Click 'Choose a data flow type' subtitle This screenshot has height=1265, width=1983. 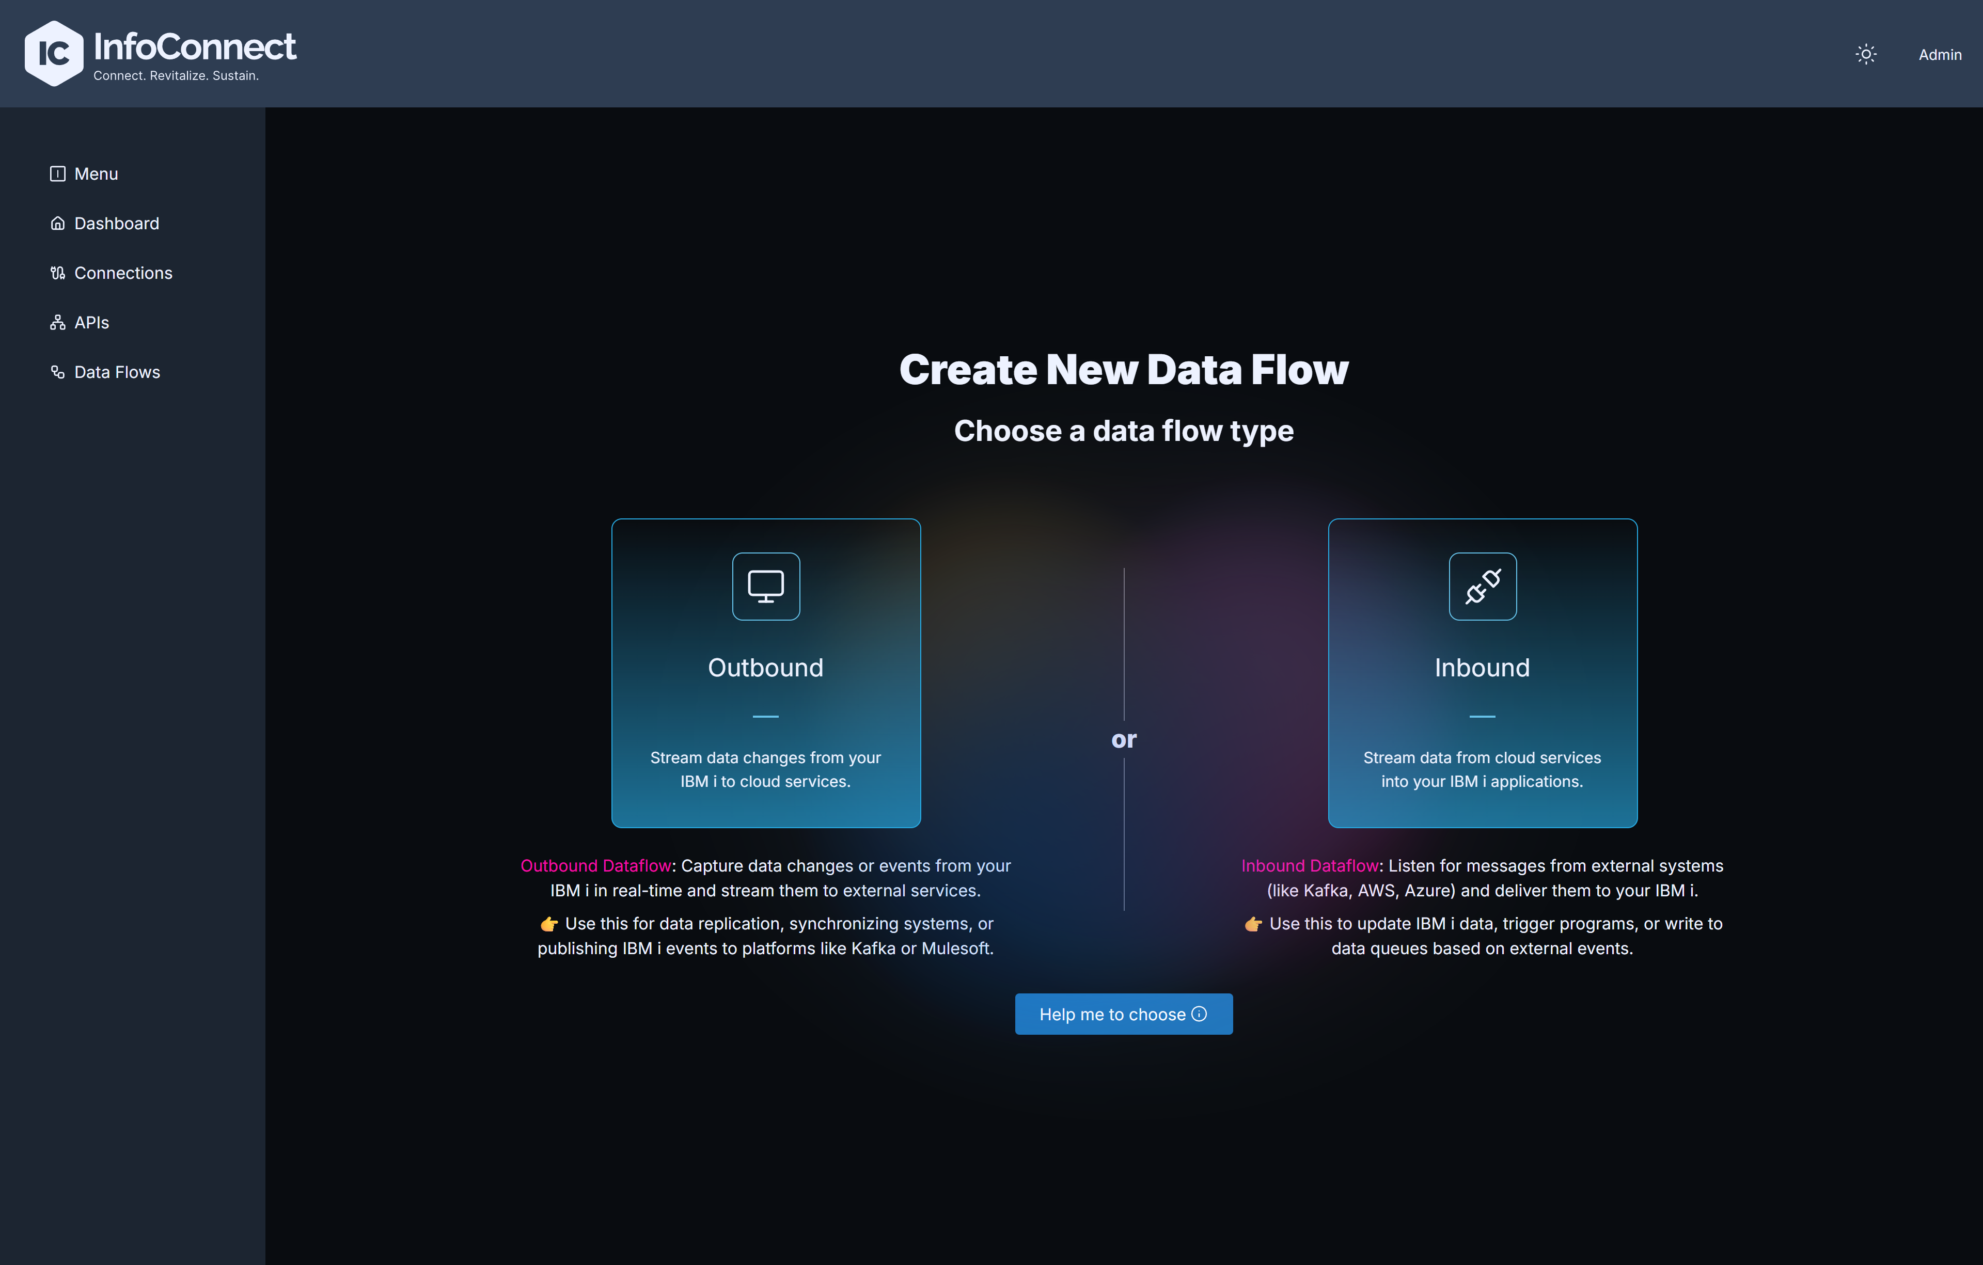(x=1123, y=431)
